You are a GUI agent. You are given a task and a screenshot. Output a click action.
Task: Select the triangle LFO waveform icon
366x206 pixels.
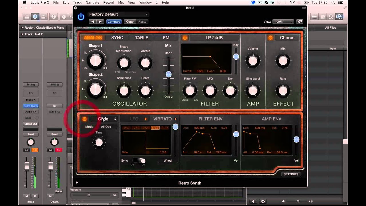[146, 128]
